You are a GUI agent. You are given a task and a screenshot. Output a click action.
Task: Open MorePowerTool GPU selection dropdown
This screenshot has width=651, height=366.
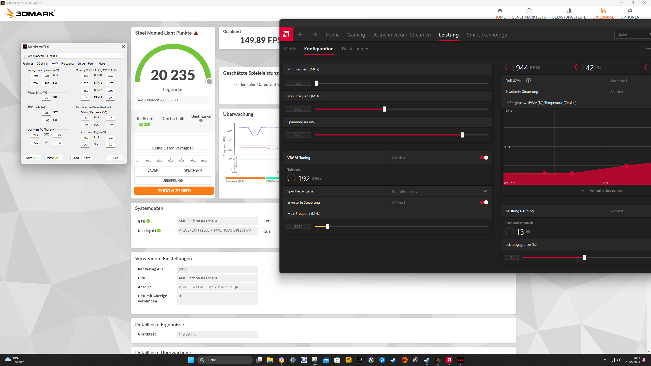point(73,56)
